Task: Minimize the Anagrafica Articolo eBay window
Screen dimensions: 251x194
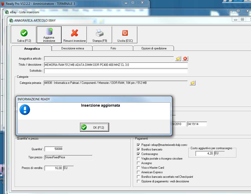Action: [236, 20]
